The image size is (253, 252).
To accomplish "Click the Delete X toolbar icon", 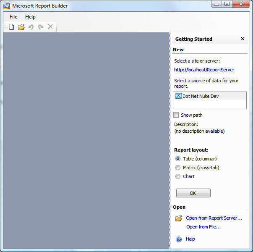I will (x=50, y=26).
